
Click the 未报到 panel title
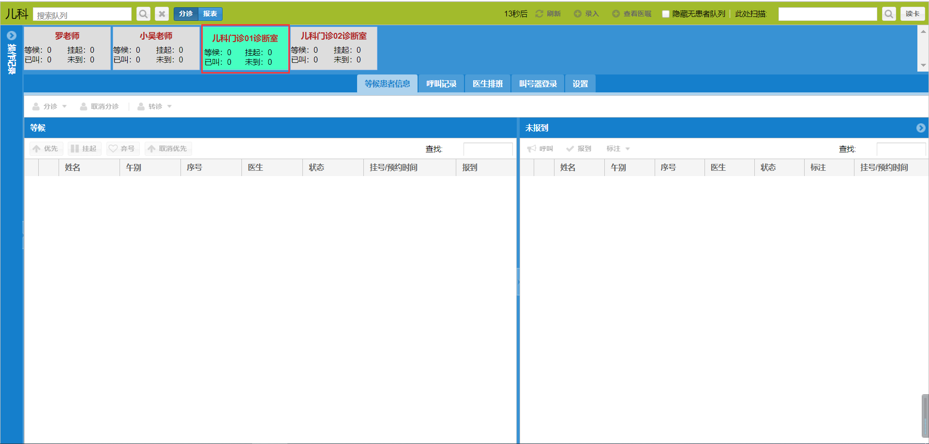pyautogui.click(x=537, y=128)
